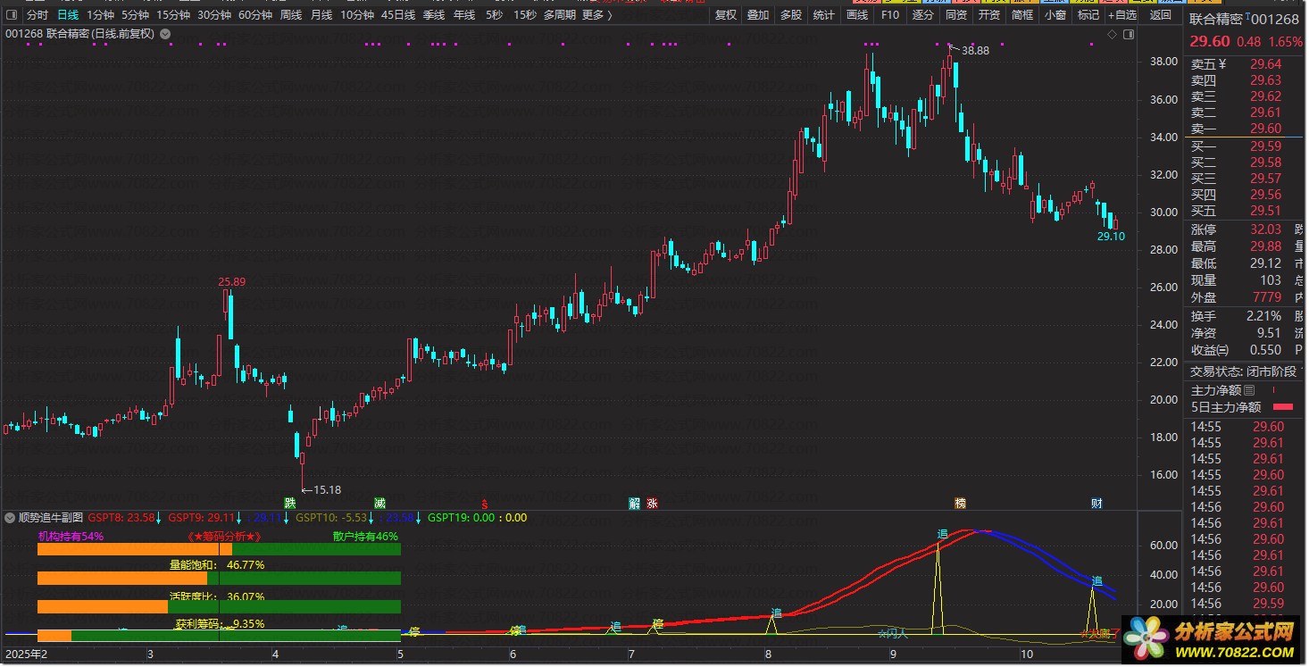This screenshot has width=1309, height=667.
Task: Expand the 顺势追牛副图 indicator dropdown
Action: [x=10, y=517]
